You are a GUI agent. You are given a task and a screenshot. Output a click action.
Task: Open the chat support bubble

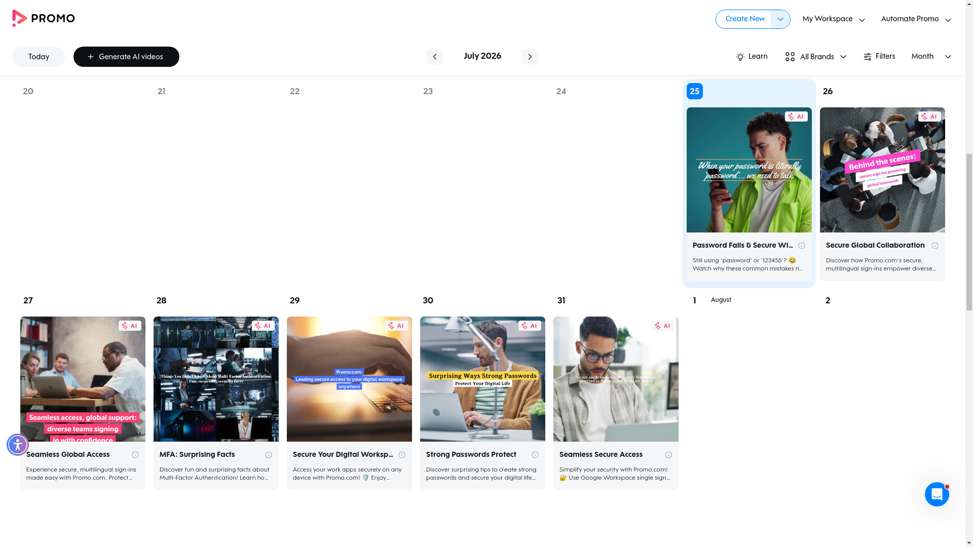(x=937, y=494)
